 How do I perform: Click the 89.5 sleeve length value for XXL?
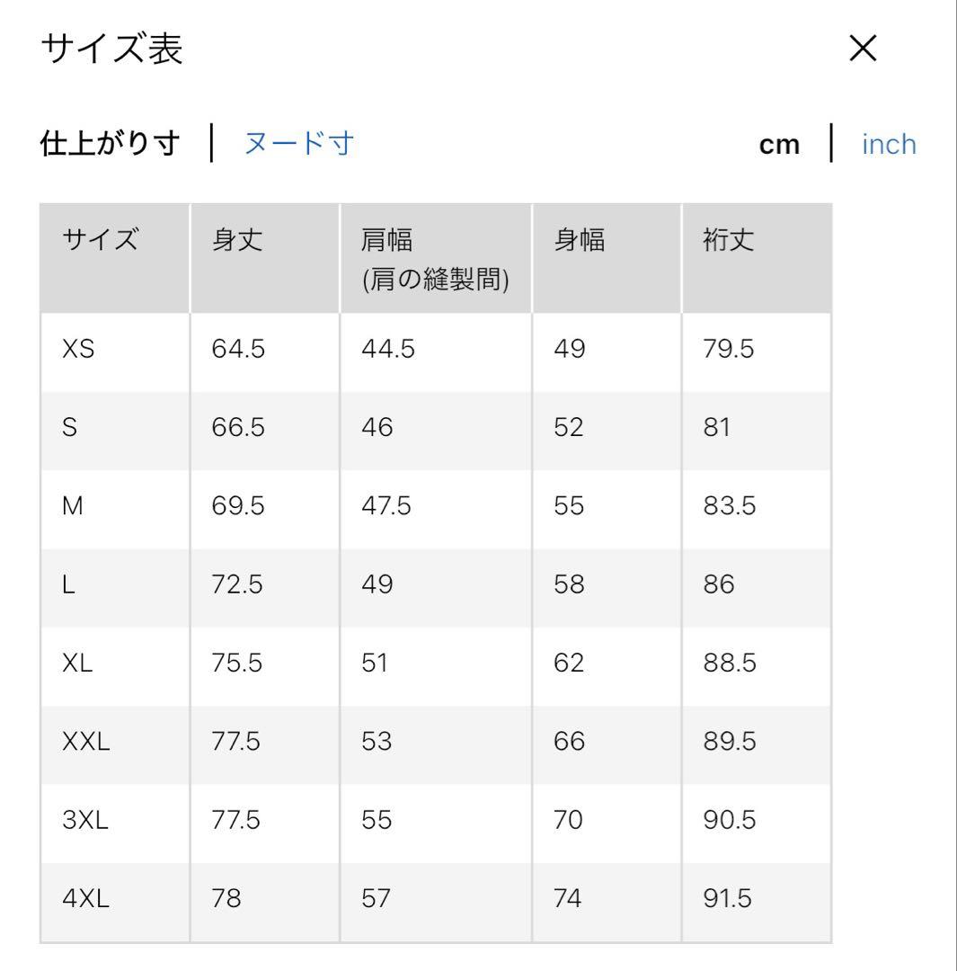point(730,743)
